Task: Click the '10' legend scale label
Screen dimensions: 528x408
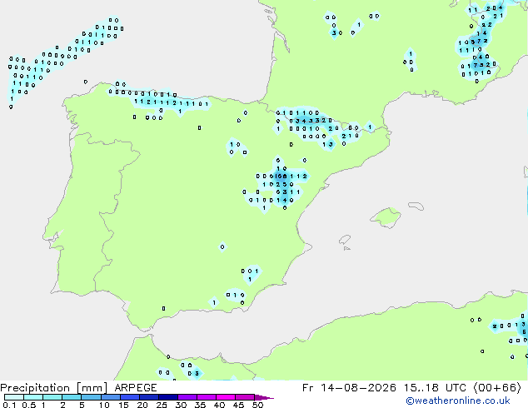Action: (104, 405)
